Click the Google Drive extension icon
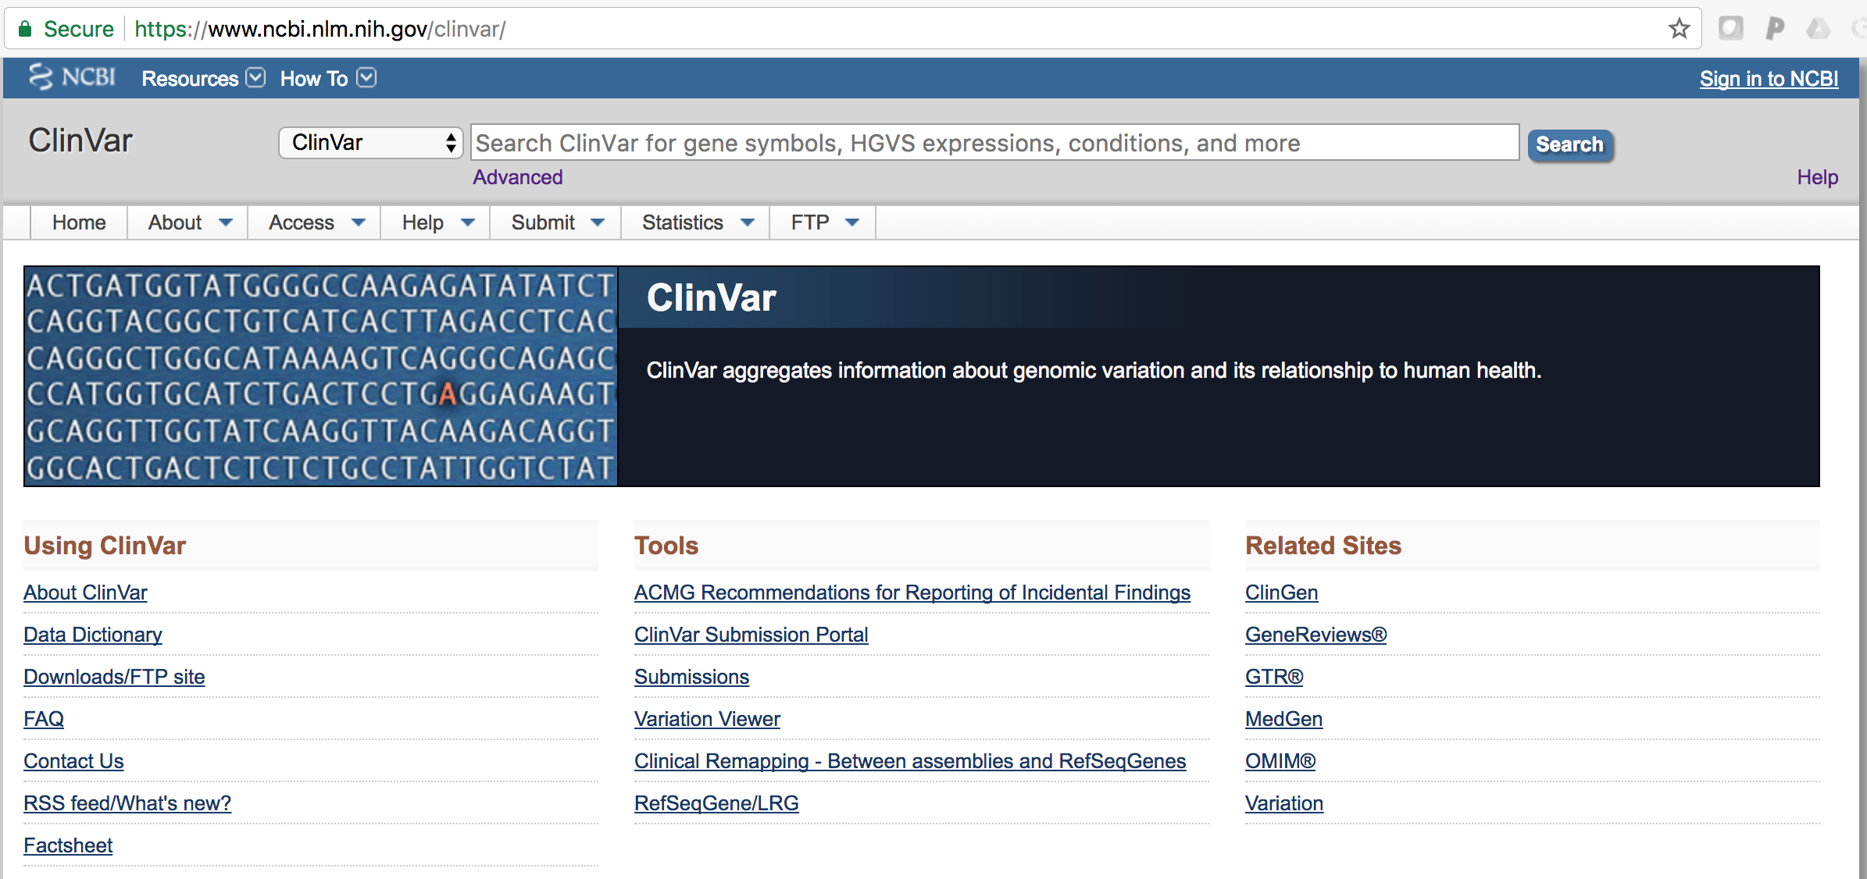 (1818, 29)
